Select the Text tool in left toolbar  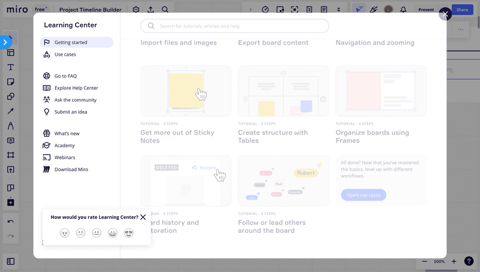click(x=11, y=67)
